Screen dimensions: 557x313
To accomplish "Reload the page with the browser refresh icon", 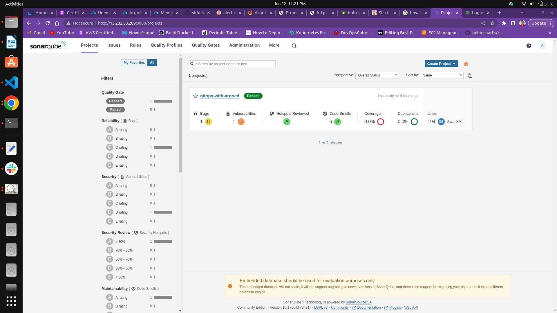I will (x=48, y=23).
